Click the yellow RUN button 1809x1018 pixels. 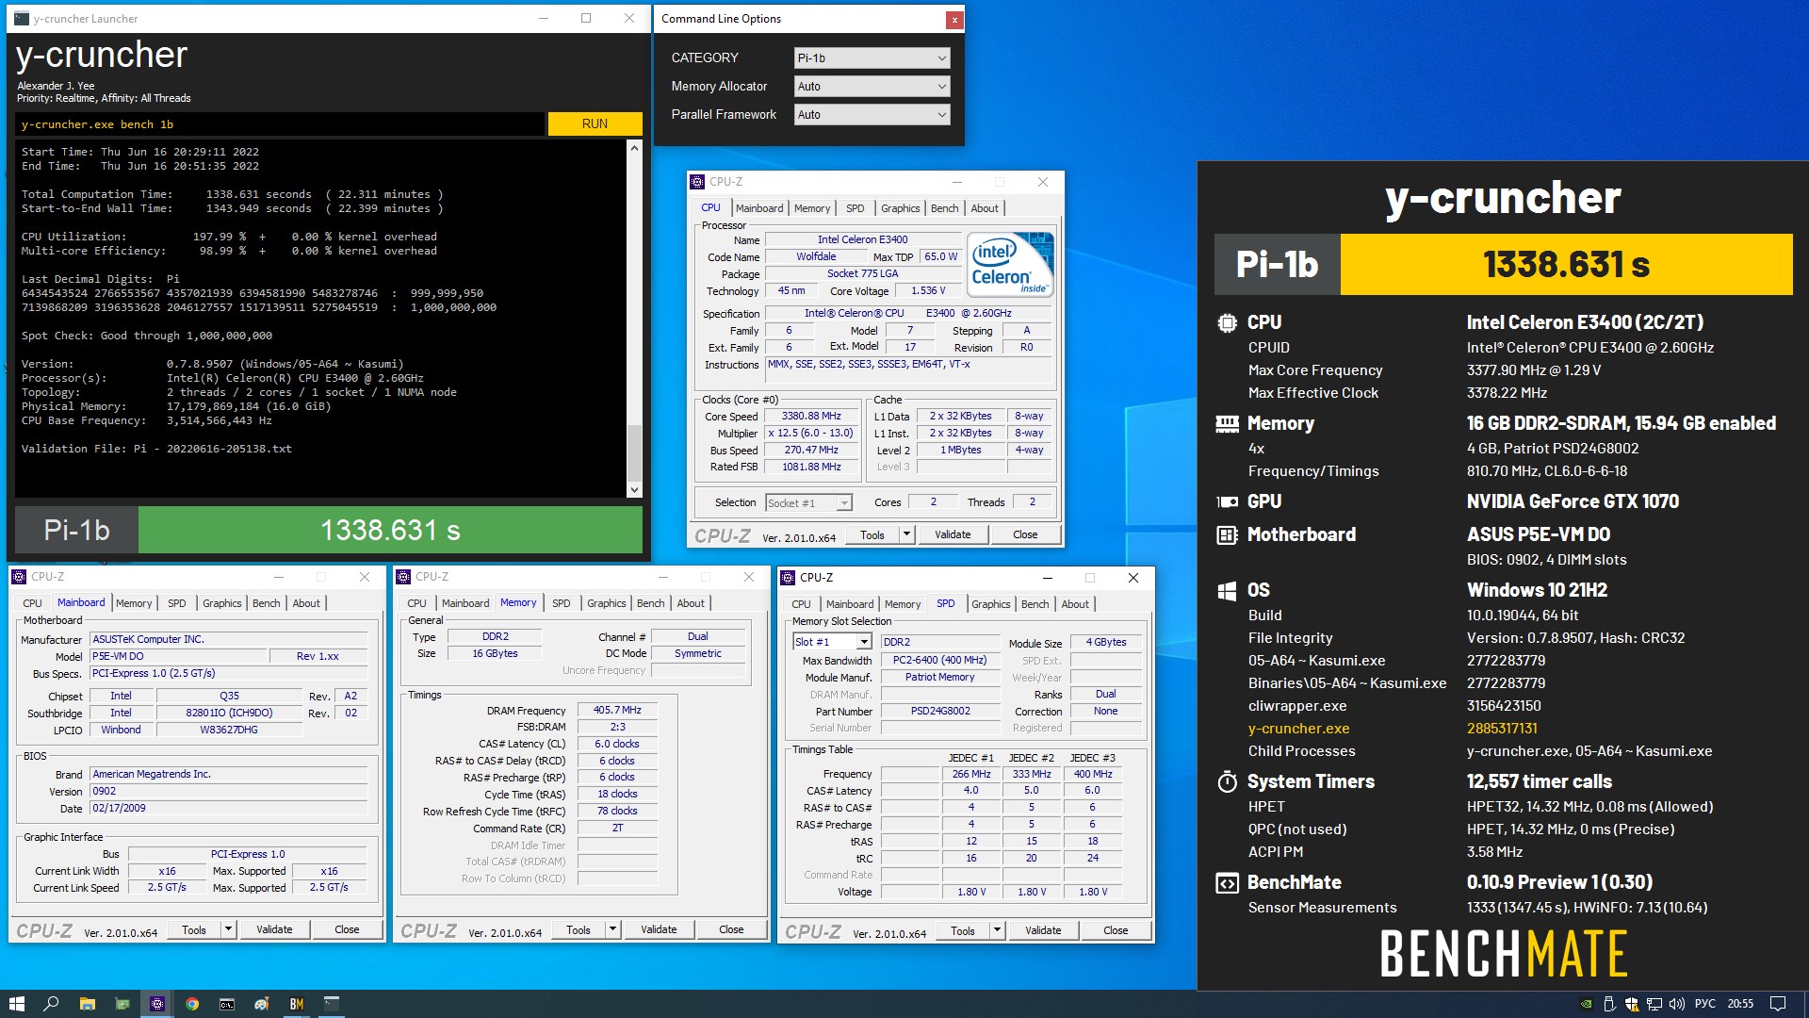tap(595, 123)
